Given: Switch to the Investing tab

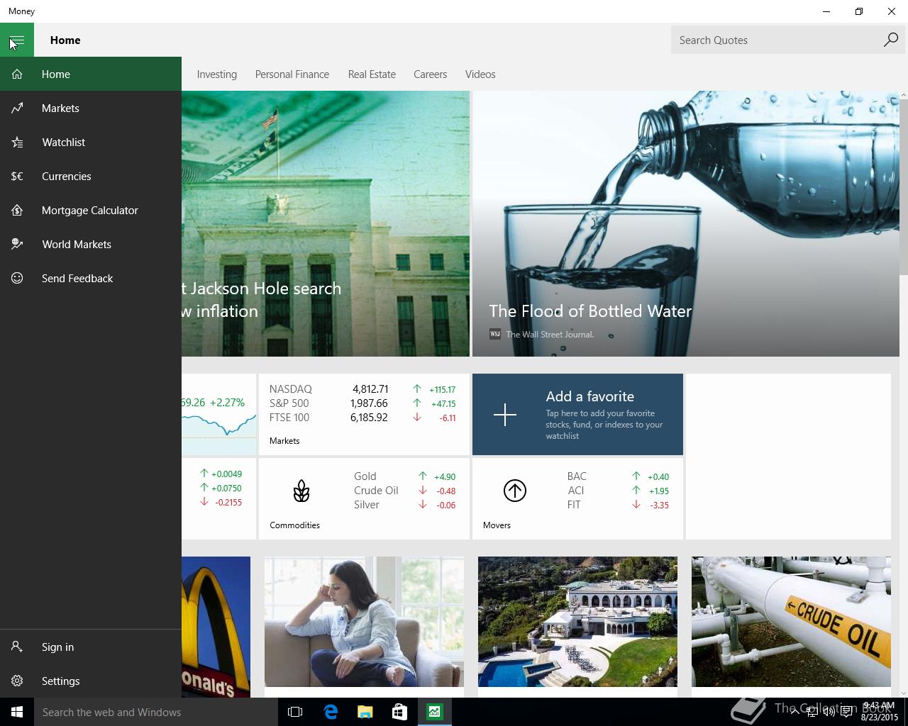Looking at the screenshot, I should pyautogui.click(x=217, y=74).
